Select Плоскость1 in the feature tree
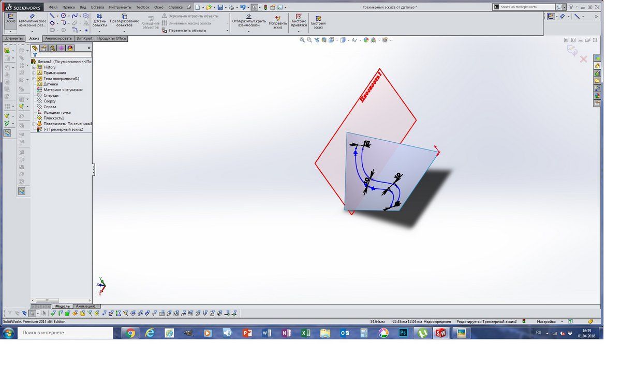The width and height of the screenshot is (621, 387). coord(54,118)
